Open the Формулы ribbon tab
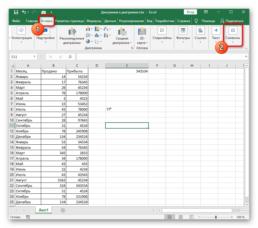The height and width of the screenshot is (228, 258). coord(94,21)
